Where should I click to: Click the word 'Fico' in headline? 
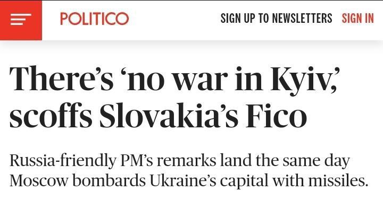[x=276, y=115]
